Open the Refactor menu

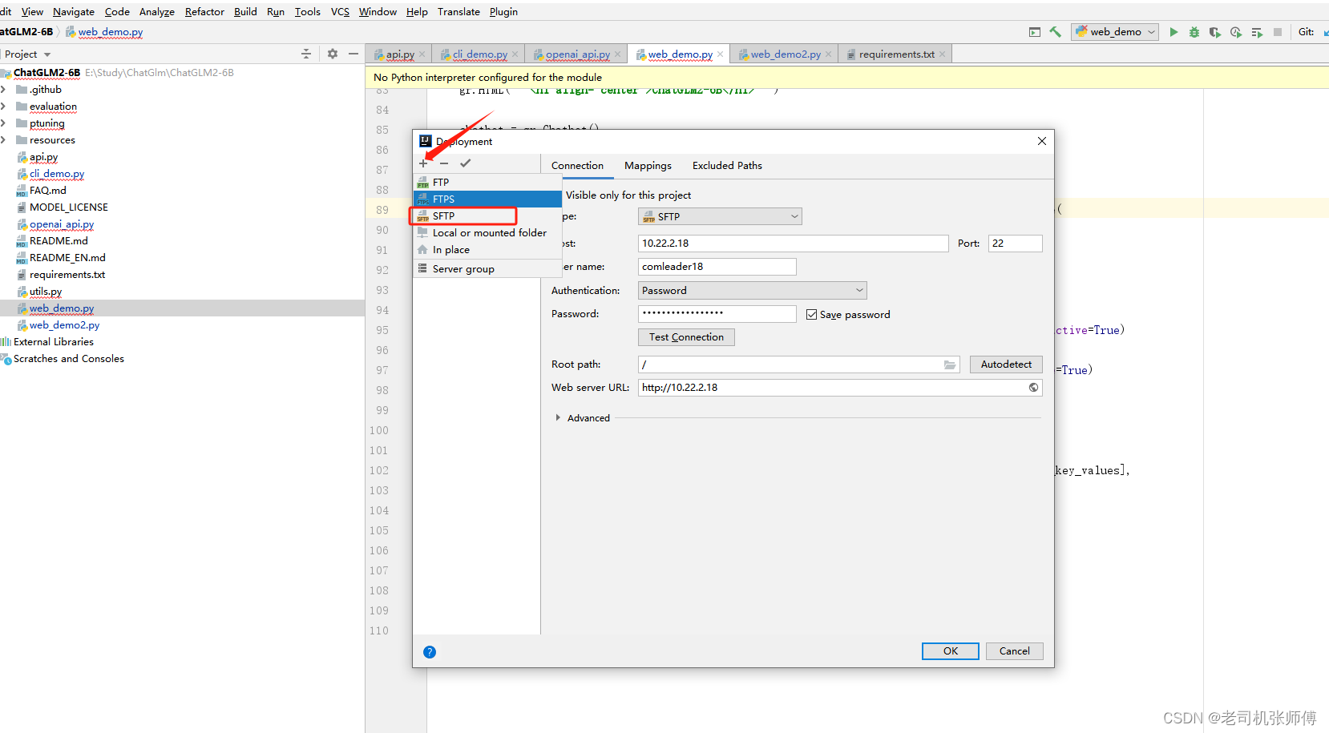coord(204,12)
